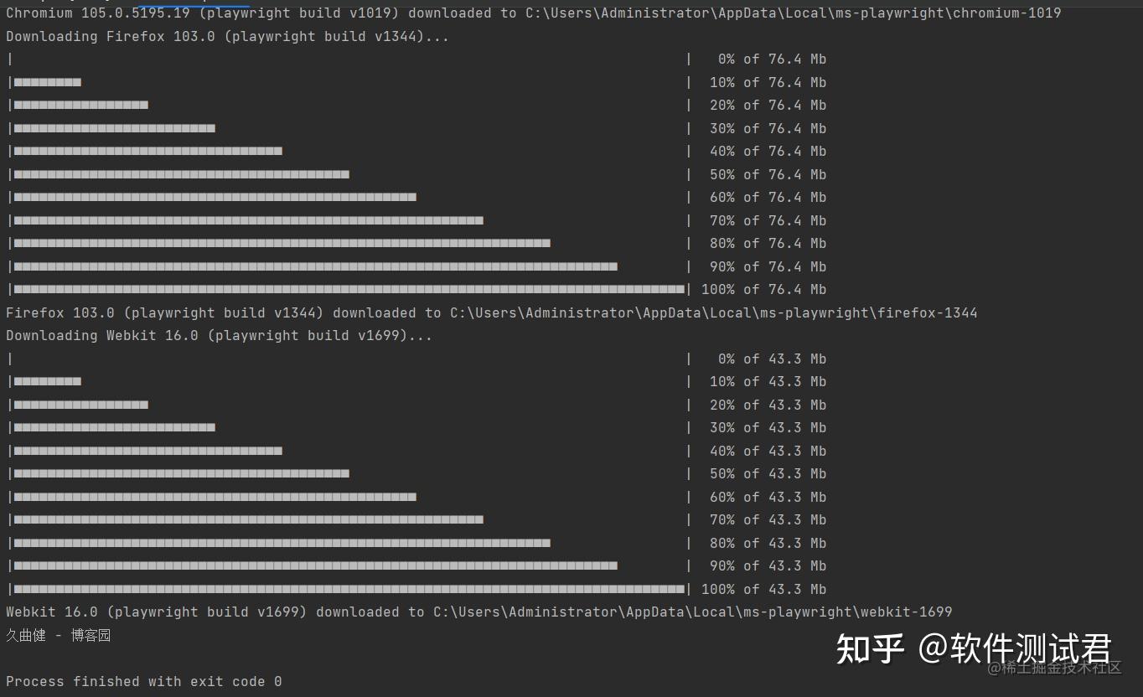Click the 知乎 @软件测试君 watermark

click(974, 649)
